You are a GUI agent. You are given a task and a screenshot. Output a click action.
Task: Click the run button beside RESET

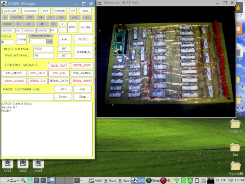(x=65, y=39)
